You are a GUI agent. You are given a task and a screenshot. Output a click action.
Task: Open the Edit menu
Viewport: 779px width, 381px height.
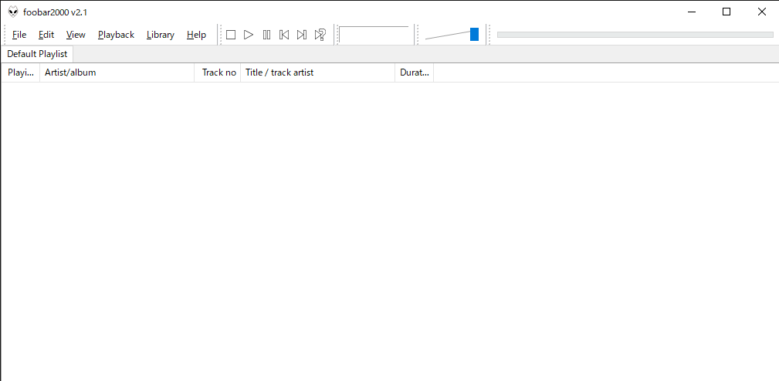tap(46, 35)
